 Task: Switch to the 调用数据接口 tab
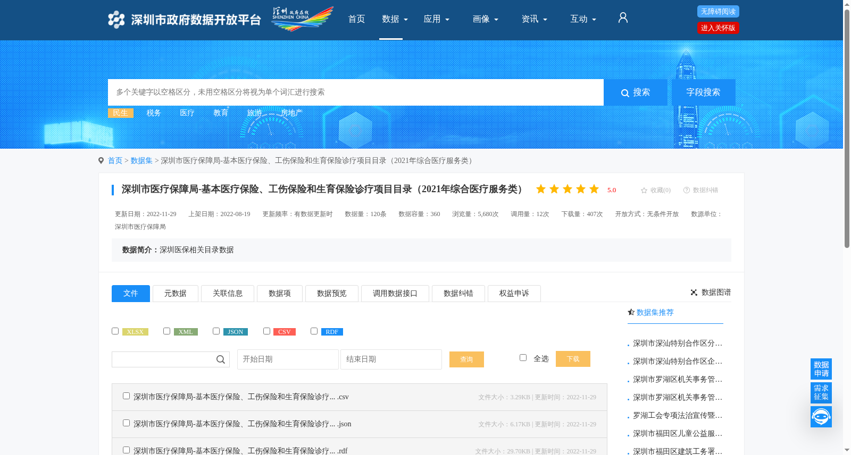(x=395, y=294)
